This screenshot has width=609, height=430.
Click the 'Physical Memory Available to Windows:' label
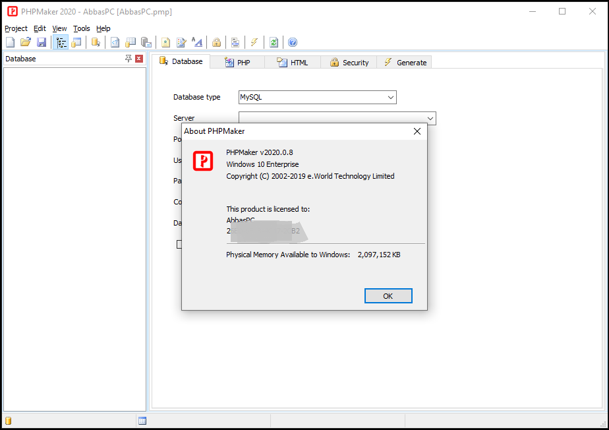[288, 255]
